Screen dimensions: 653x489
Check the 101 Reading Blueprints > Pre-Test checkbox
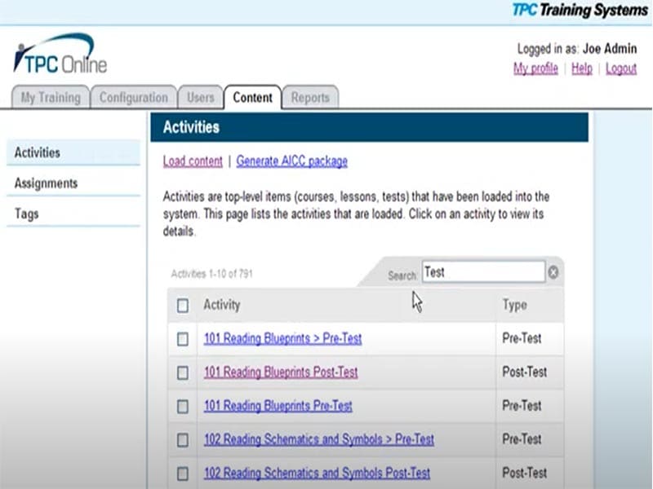pos(183,339)
